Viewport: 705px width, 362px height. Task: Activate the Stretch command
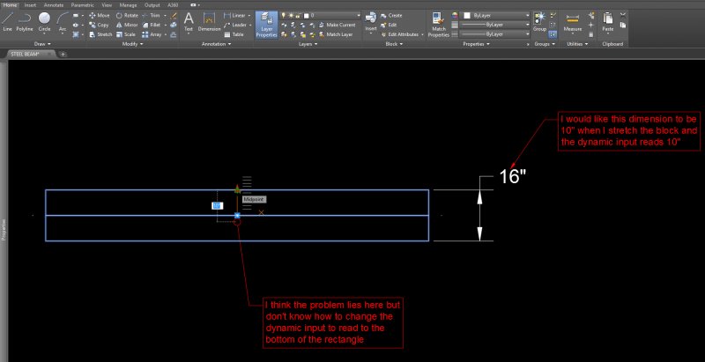click(100, 34)
